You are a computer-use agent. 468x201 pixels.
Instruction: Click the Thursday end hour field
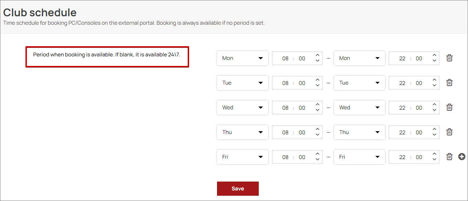click(402, 133)
